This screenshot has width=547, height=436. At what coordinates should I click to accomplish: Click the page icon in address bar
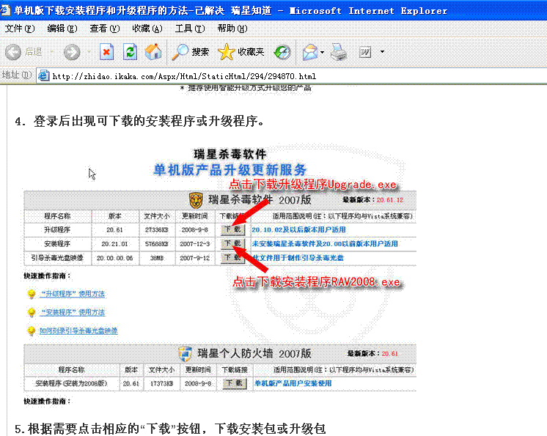tap(43, 75)
